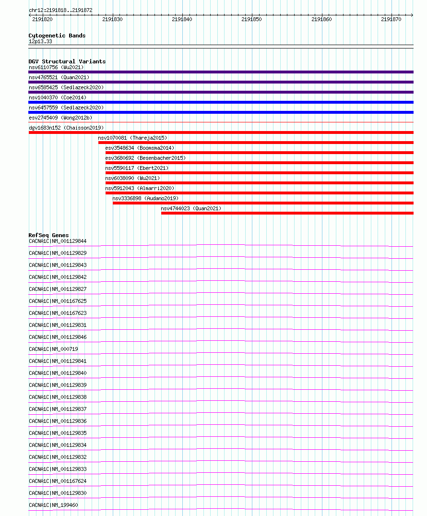Select transcript CACNA1C|NM_001167624

[x=58, y=481]
